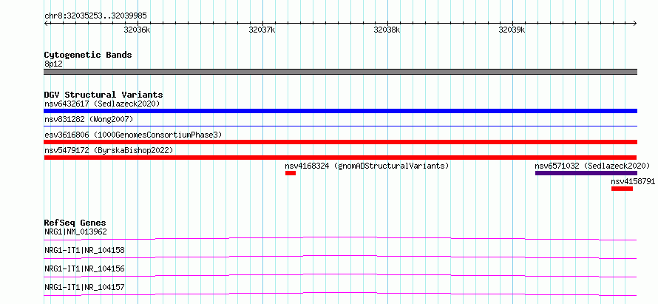Open the NRG1|NM_013962 gene label
The height and width of the screenshot is (304, 658).
(x=75, y=232)
